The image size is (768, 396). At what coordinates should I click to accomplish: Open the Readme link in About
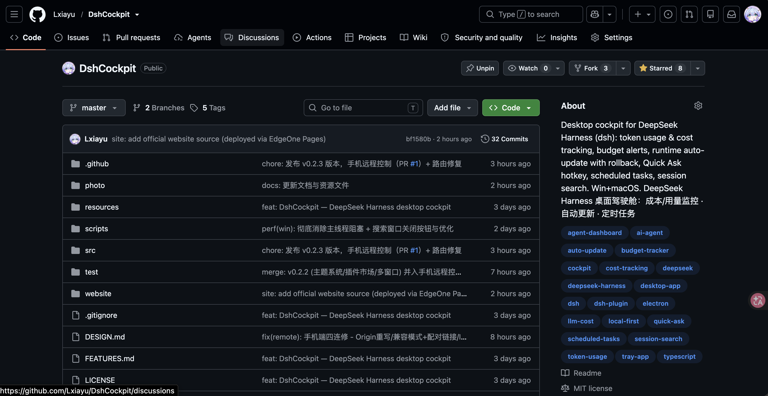coord(581,373)
